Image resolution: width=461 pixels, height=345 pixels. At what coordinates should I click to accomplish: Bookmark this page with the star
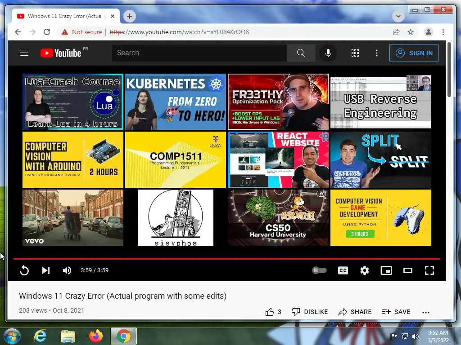pos(411,32)
